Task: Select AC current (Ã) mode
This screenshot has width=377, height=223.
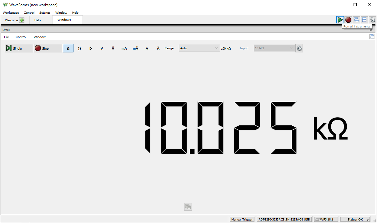Action: pos(158,48)
